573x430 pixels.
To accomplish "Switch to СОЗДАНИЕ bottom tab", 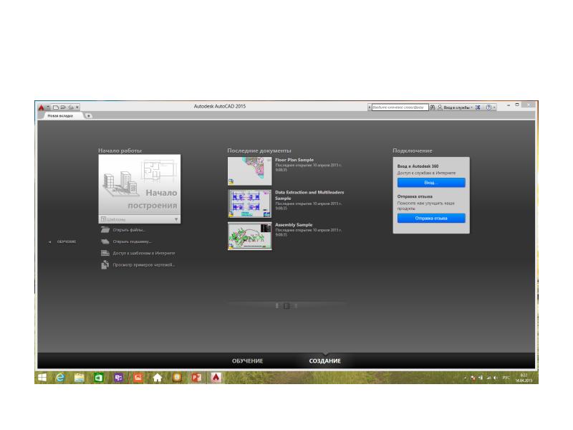I will 325,361.
